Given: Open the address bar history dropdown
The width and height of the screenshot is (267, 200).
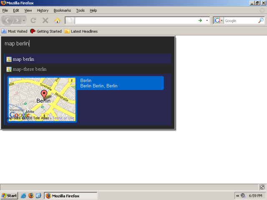Looking at the screenshot, I should (x=207, y=20).
